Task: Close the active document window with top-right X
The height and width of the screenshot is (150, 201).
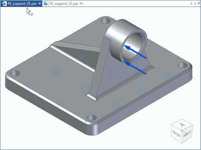Action: point(198,3)
